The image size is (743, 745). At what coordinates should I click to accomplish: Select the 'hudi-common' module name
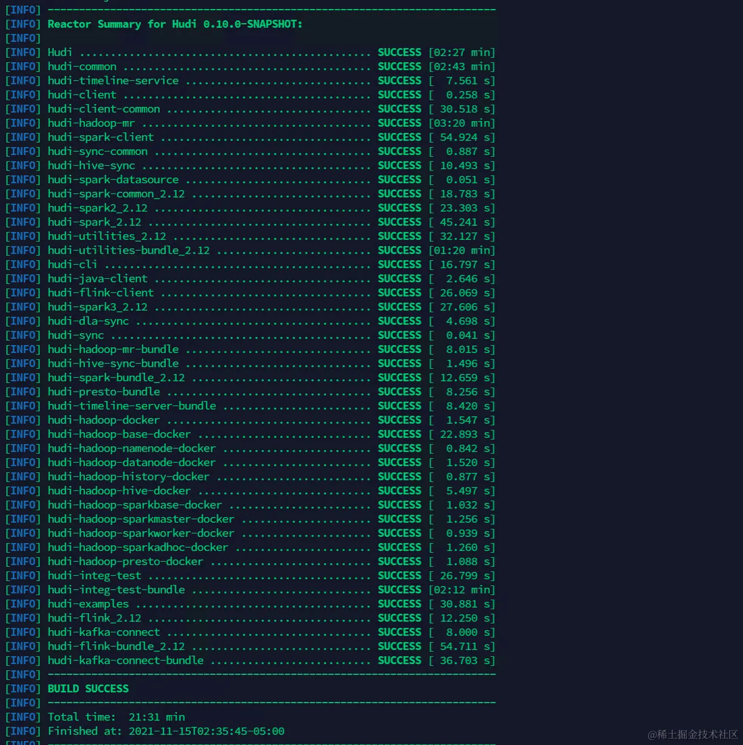pos(82,66)
